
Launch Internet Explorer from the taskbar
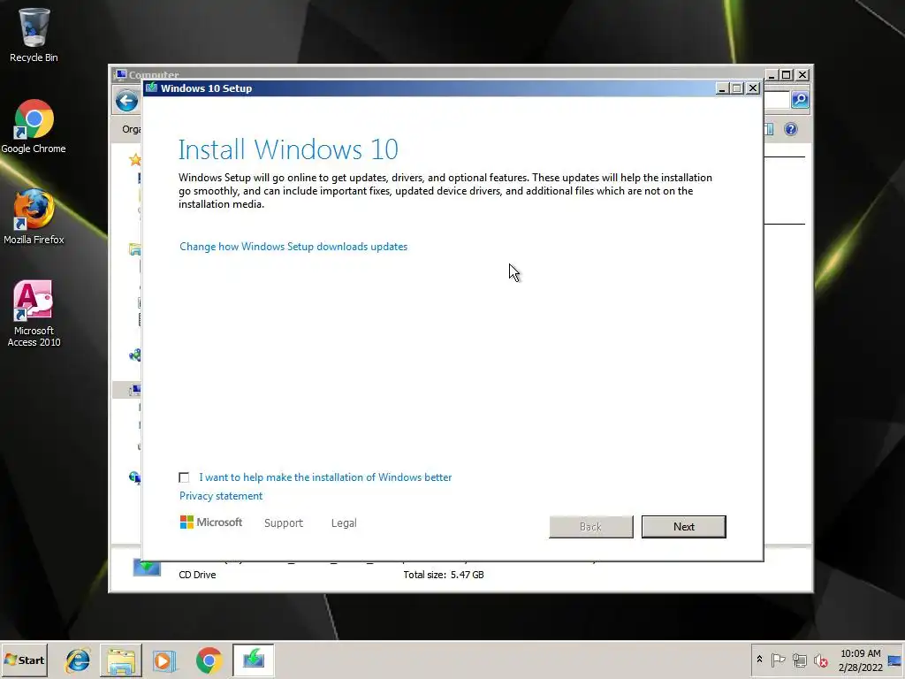78,660
